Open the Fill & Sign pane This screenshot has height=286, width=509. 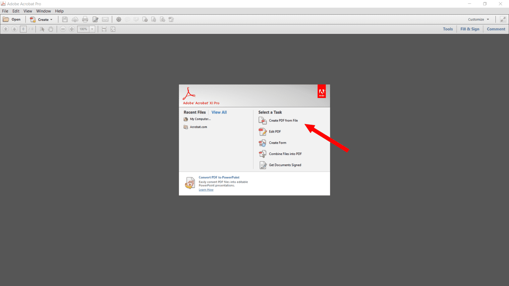coord(470,29)
